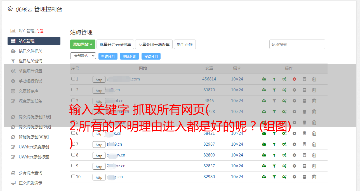This screenshot has width=360, height=191.
Task: Click the red run icon in row 1
Action: pyautogui.click(x=294, y=79)
